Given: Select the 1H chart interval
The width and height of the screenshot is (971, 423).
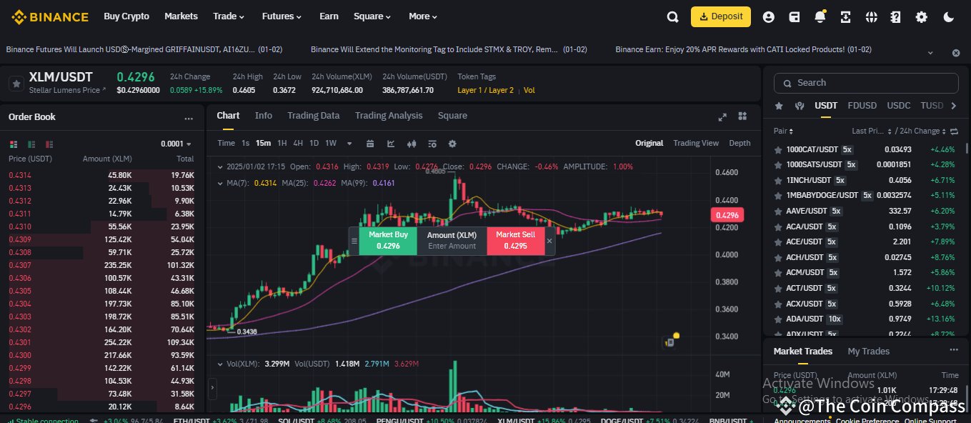Looking at the screenshot, I should click(282, 144).
